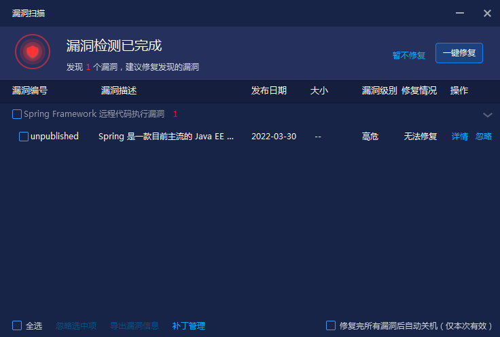Click the 漏洞级别 column header
The width and height of the screenshot is (500, 337).
[x=379, y=90]
